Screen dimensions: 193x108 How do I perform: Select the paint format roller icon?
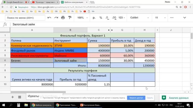tap(70, 18)
